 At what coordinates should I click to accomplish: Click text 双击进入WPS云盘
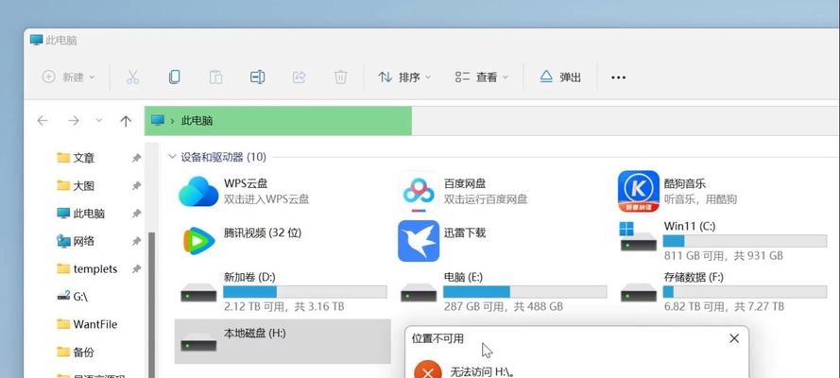[x=266, y=199]
